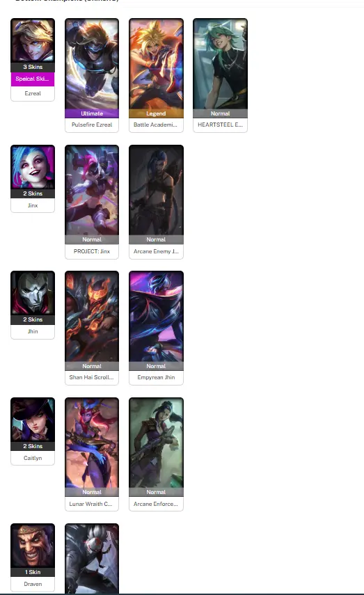Click the purple Special Skin badge
The height and width of the screenshot is (595, 364).
click(33, 79)
